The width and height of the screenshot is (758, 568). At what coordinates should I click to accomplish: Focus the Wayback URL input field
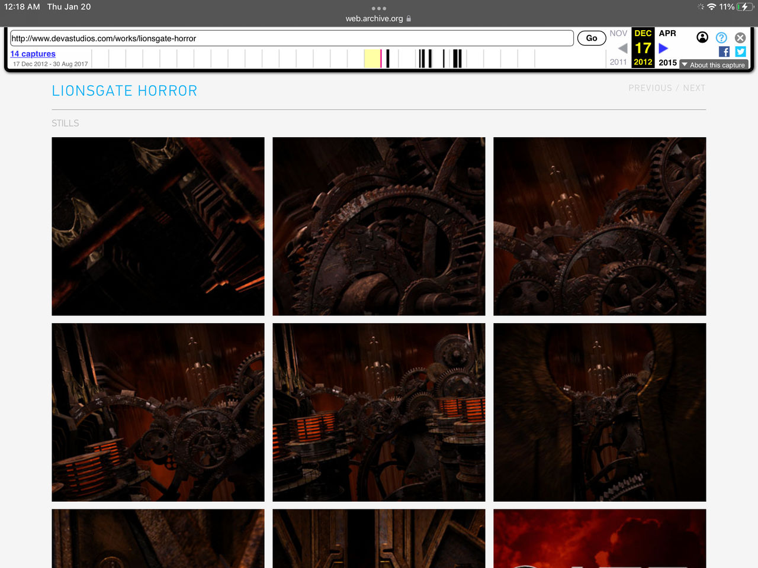[x=292, y=38]
